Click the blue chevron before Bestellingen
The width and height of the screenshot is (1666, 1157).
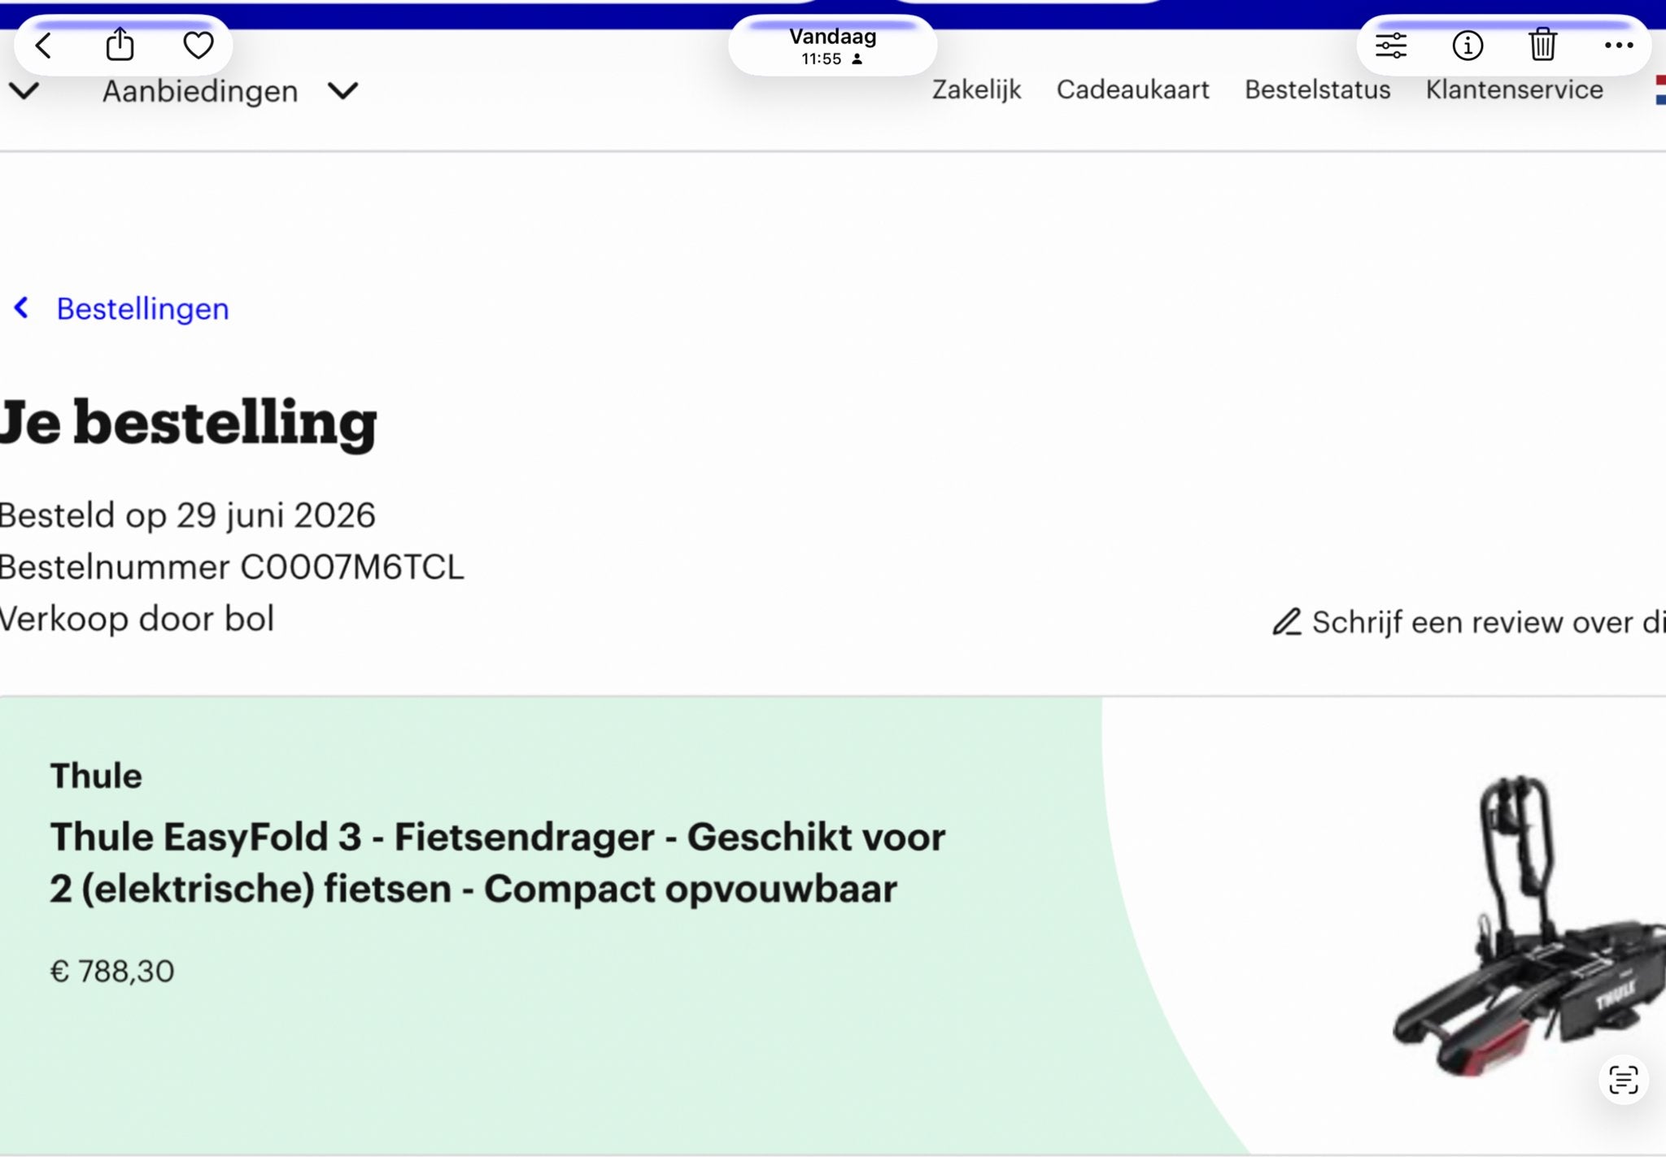coord(22,308)
